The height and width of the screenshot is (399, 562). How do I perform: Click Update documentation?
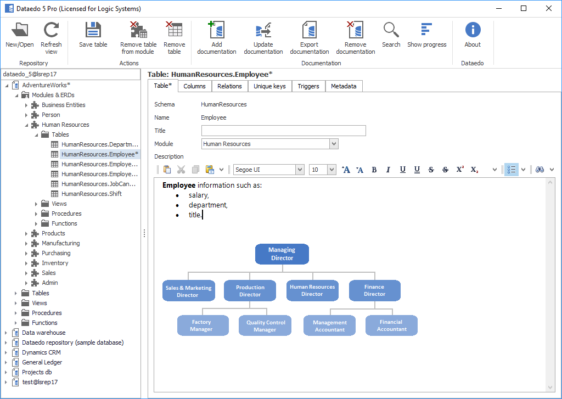click(263, 38)
